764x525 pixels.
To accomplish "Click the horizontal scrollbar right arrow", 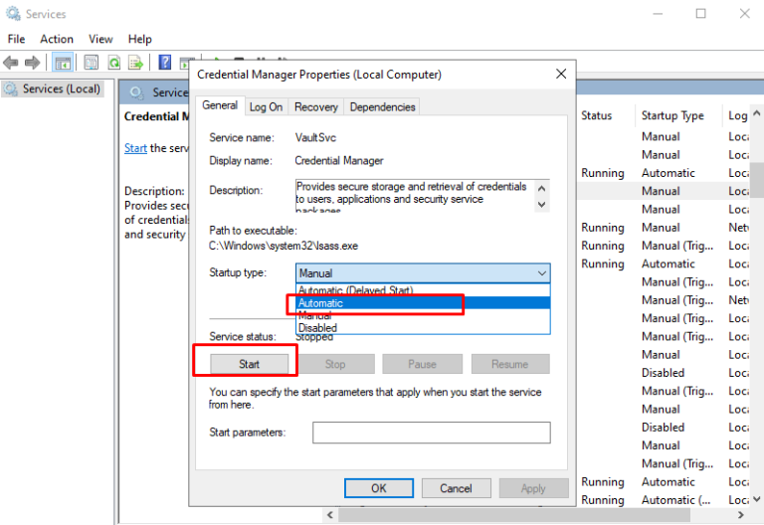I will [x=741, y=515].
